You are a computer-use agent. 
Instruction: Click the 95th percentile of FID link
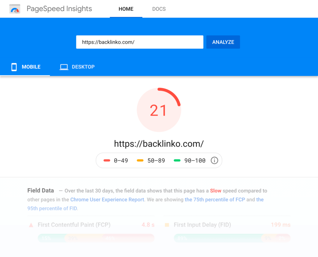52,208
